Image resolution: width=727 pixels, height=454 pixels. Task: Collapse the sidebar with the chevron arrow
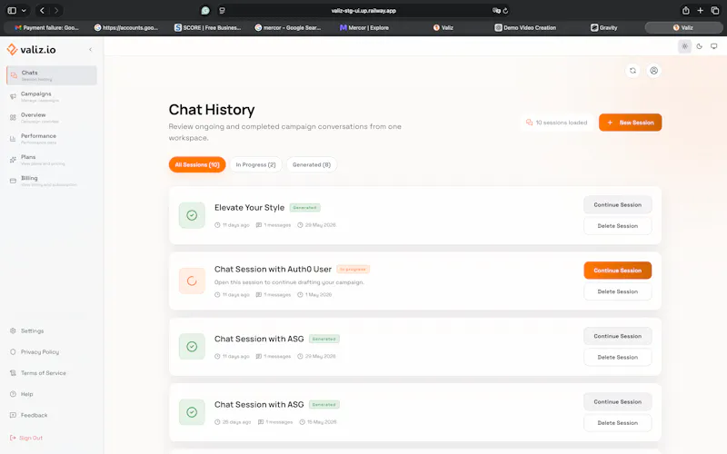(x=90, y=50)
